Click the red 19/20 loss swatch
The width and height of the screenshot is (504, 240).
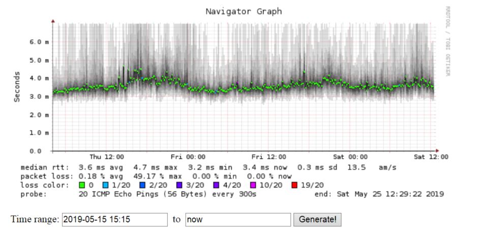293,186
